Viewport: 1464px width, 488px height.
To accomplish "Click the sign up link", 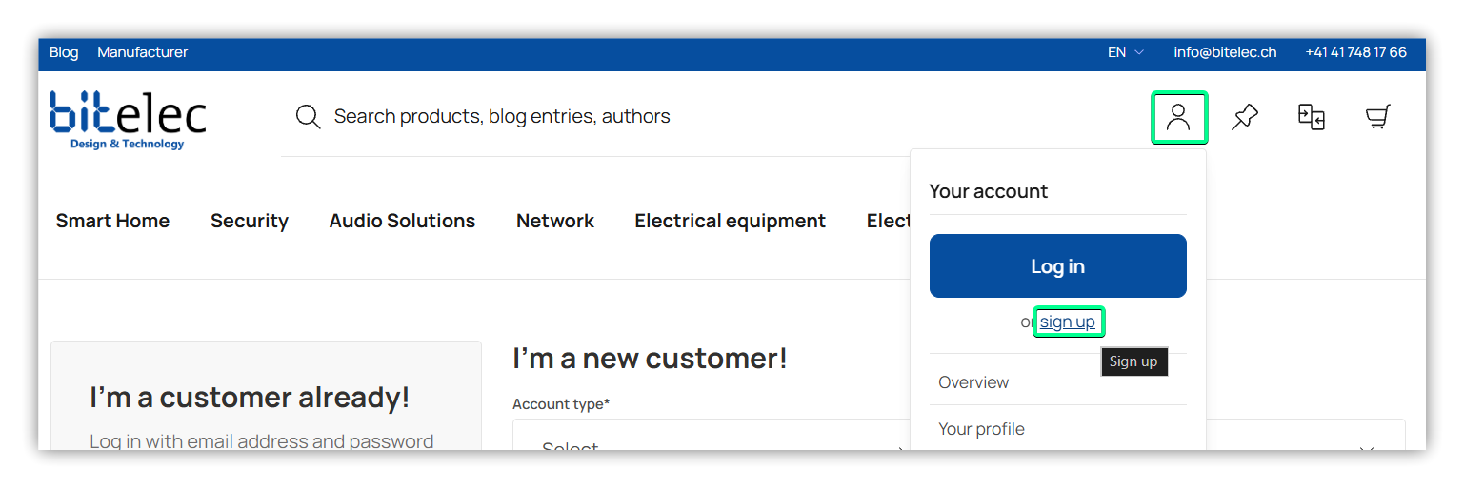I will (x=1067, y=322).
